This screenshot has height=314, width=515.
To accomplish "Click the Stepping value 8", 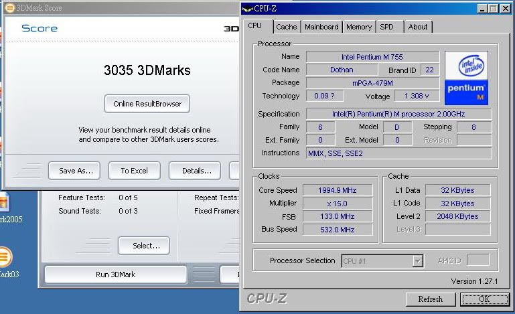I will coord(474,127).
